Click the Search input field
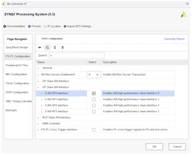Screen dimensions: 192x157 (76, 56)
